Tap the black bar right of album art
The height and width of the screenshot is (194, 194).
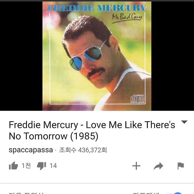click(173, 56)
